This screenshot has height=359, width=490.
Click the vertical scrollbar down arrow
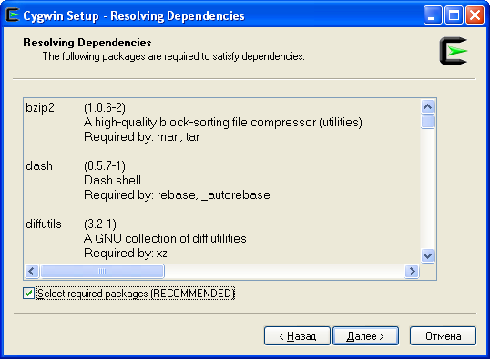tap(427, 255)
